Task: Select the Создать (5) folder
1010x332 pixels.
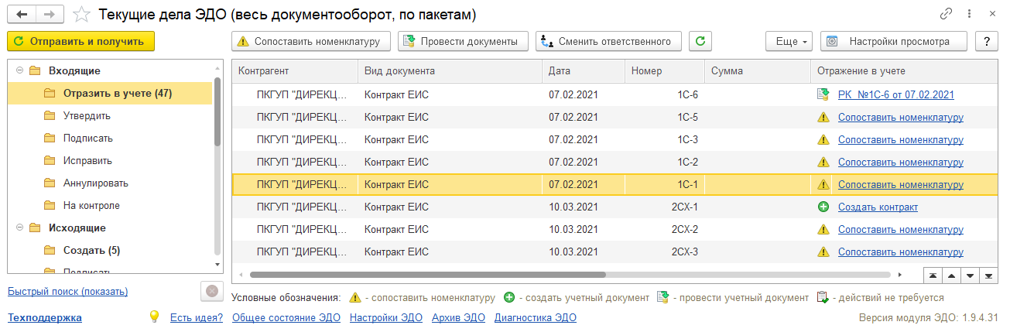Action: (91, 251)
